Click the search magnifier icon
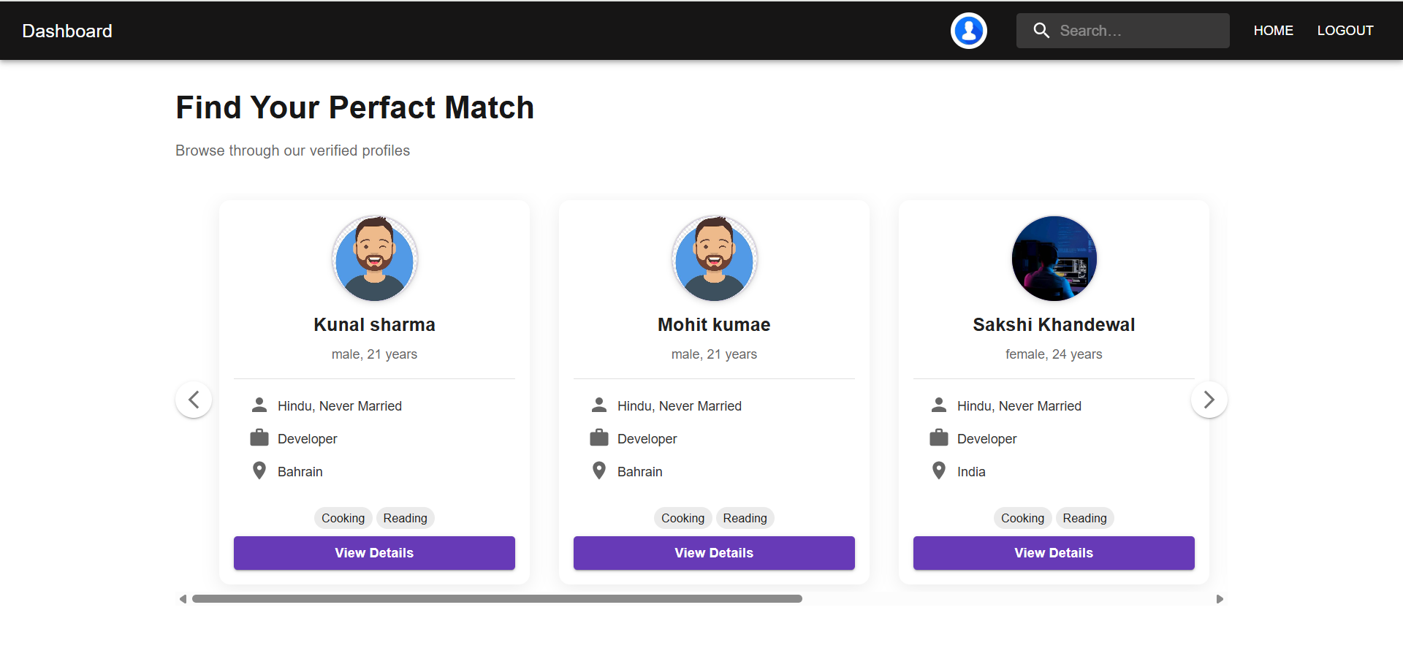Image resolution: width=1403 pixels, height=667 pixels. click(x=1041, y=31)
